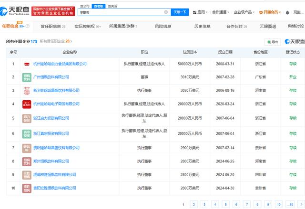
Task: Clear the search box with the X icon
Action: [166, 12]
